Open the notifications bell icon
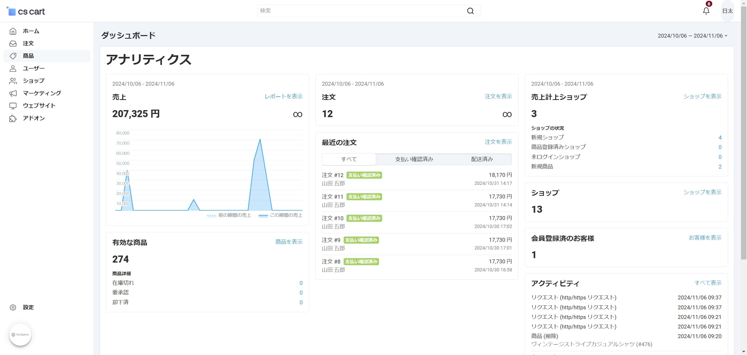This screenshot has height=355, width=747. click(x=706, y=11)
